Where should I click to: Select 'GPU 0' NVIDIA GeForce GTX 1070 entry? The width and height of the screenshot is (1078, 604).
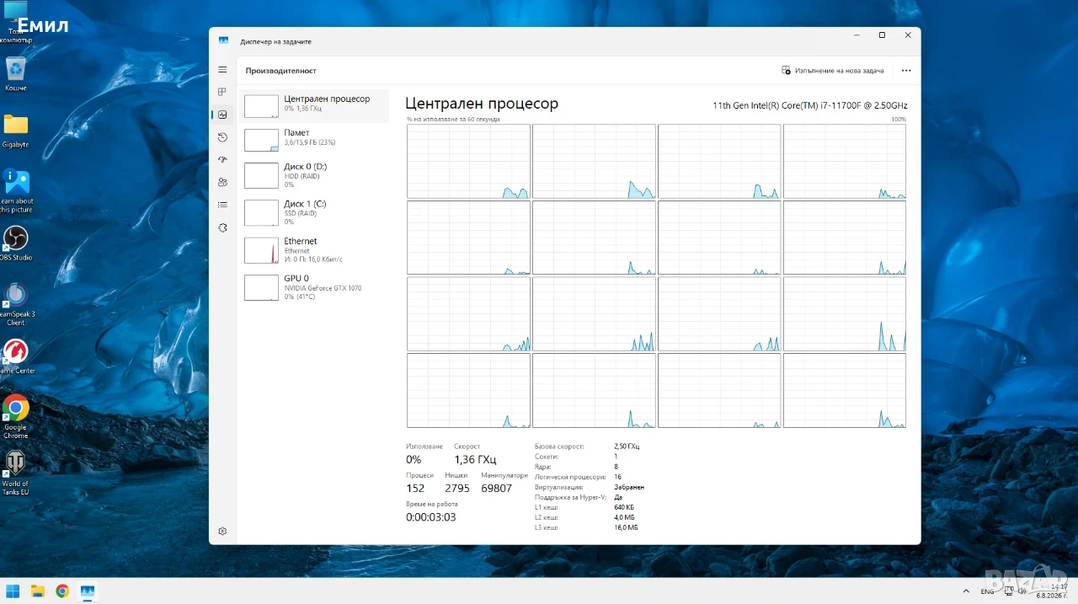click(314, 287)
